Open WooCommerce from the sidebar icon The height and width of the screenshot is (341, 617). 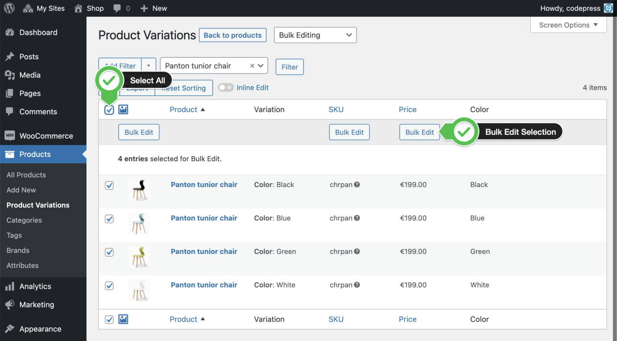pyautogui.click(x=9, y=135)
